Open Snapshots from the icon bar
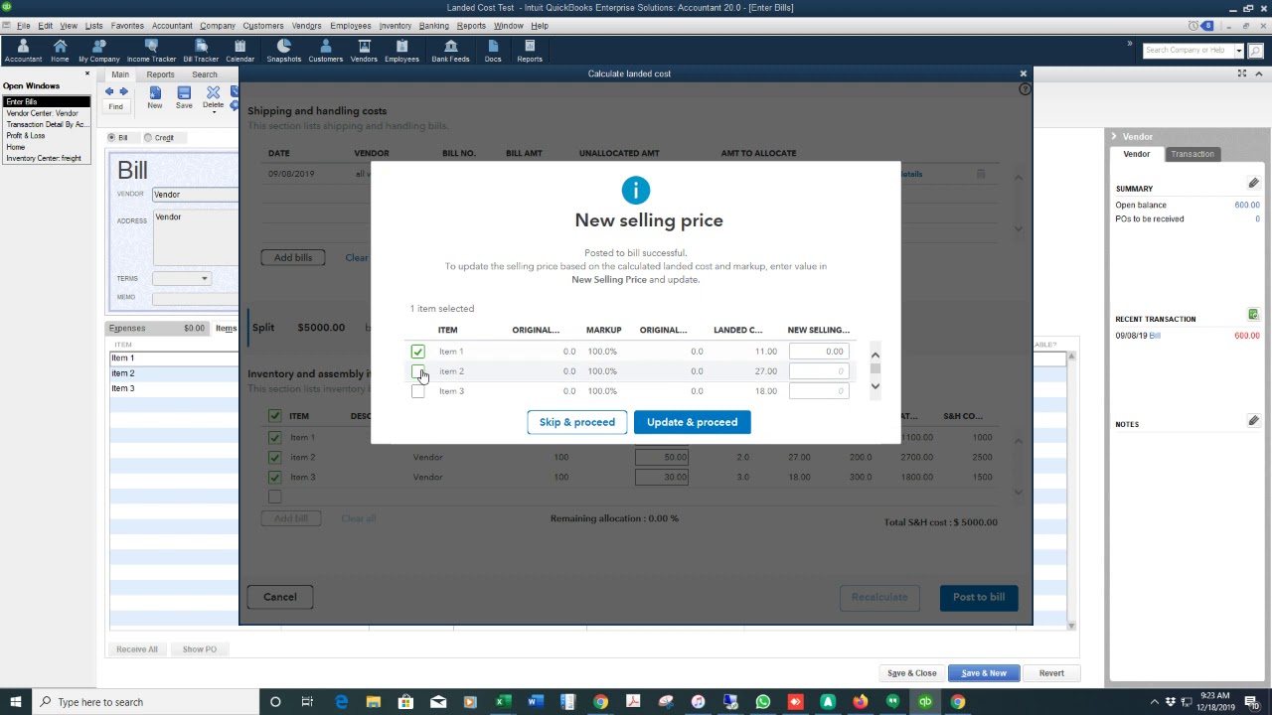The width and height of the screenshot is (1272, 715). (x=283, y=51)
